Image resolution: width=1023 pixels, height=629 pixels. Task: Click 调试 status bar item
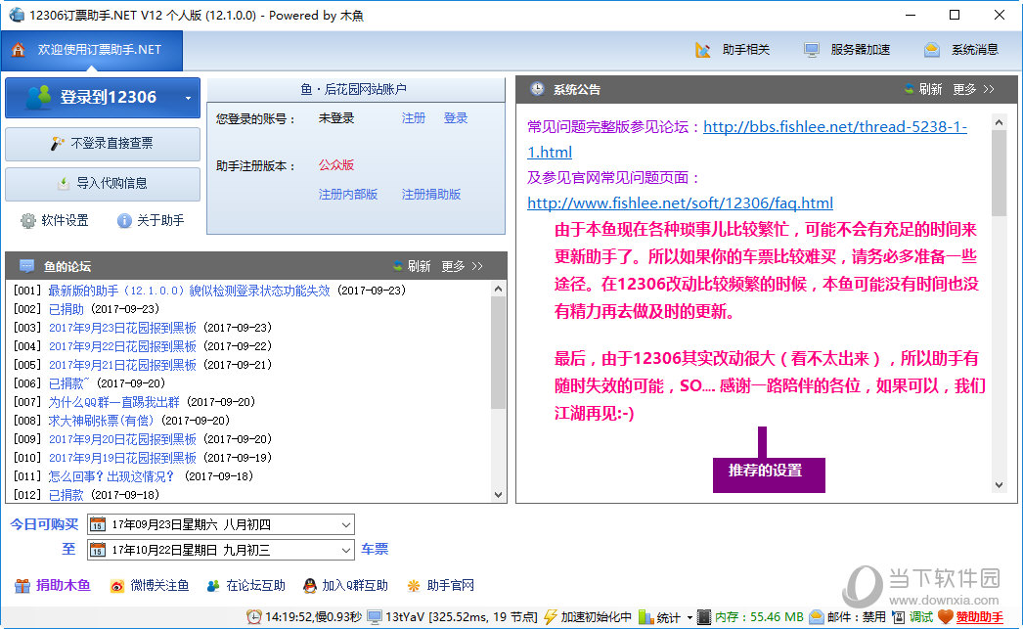pos(912,616)
